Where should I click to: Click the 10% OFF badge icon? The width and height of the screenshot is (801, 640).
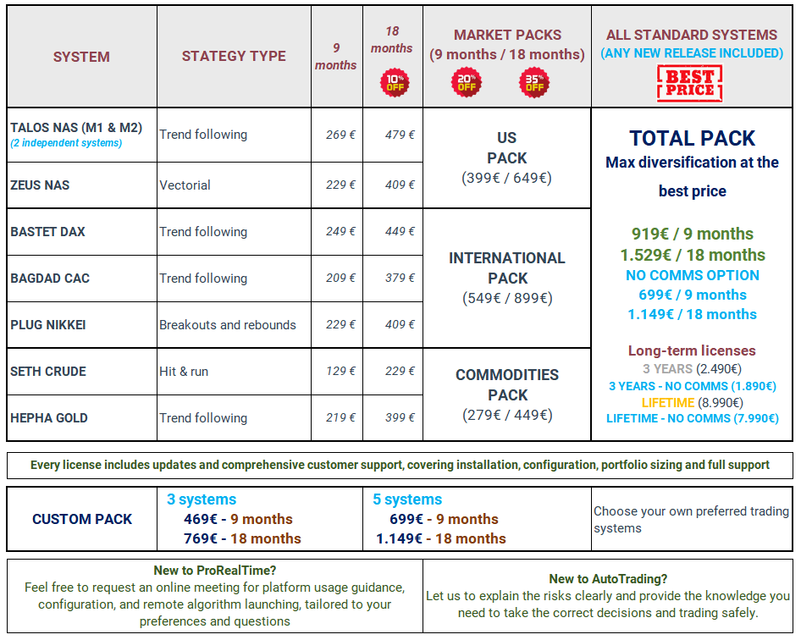click(393, 82)
